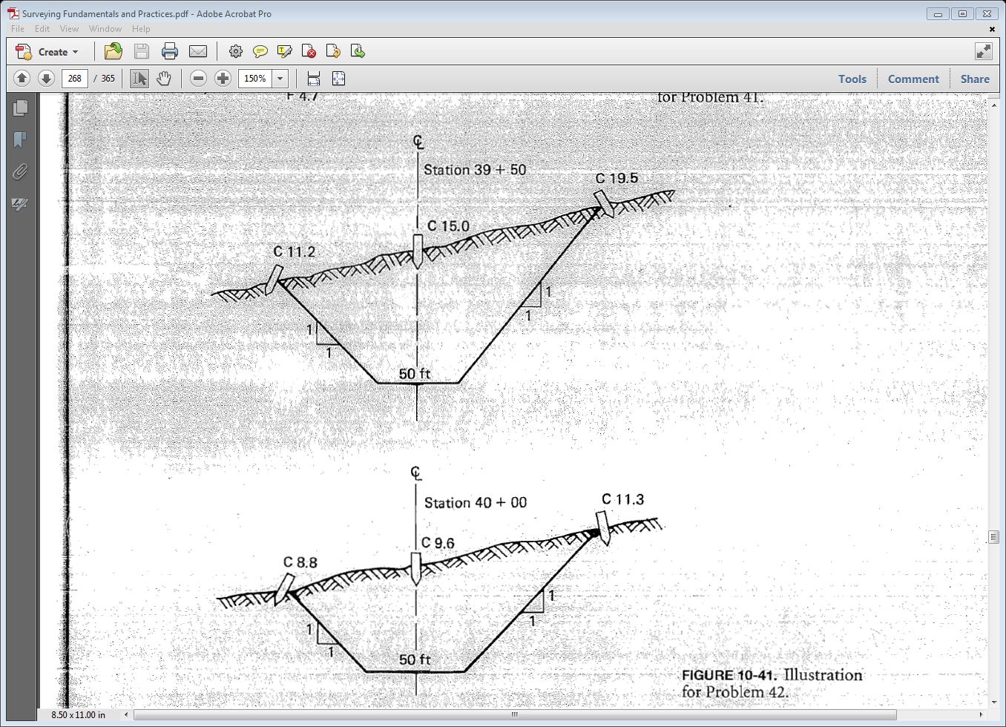Toggle Scrolling page display mode
Screen dimensions: 1006x727
[314, 78]
